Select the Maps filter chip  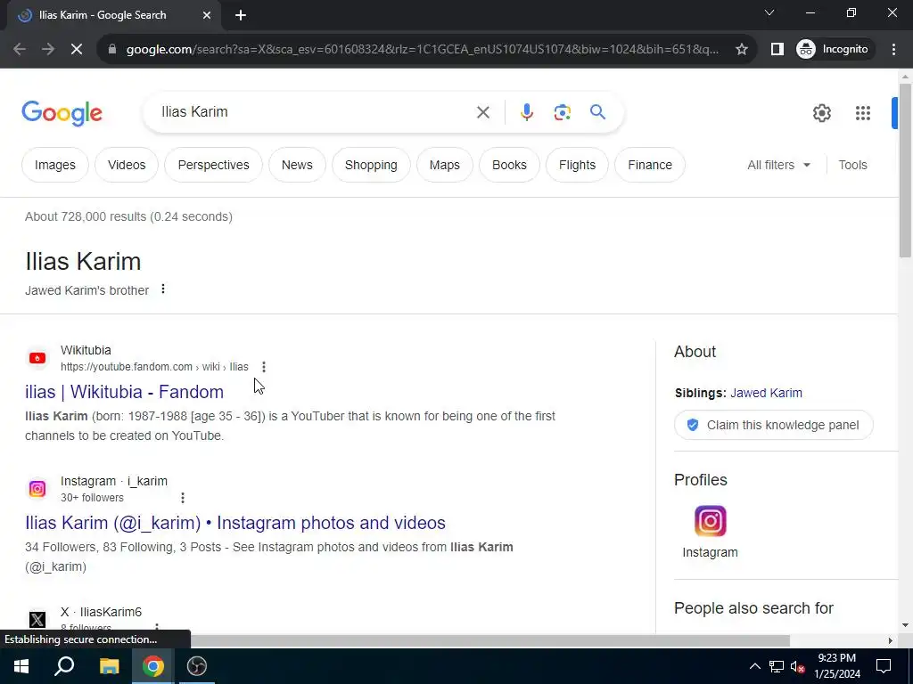[x=444, y=165]
